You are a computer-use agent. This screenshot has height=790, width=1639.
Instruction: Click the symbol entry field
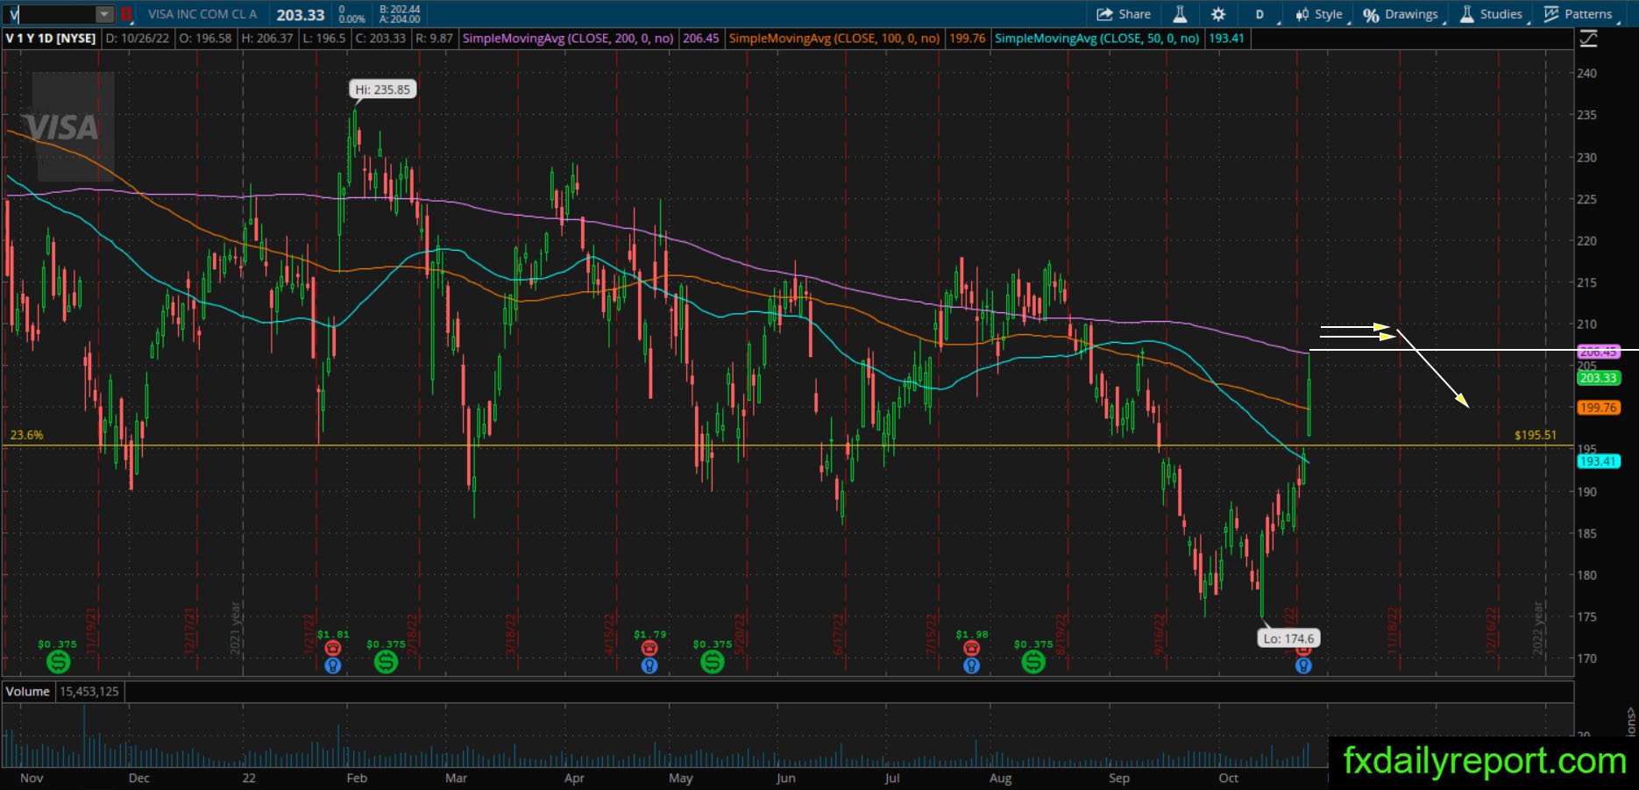51,15
